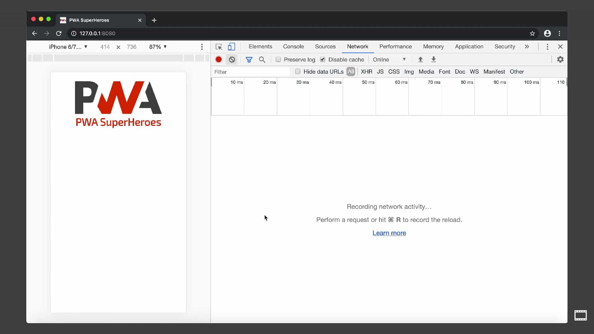Enable Preserve log checkbox

click(278, 59)
